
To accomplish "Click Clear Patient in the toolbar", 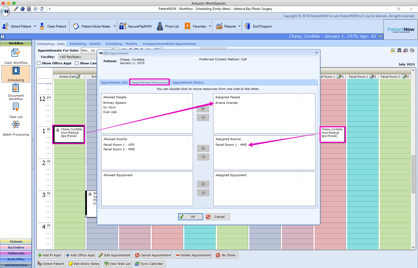I will tap(53, 26).
